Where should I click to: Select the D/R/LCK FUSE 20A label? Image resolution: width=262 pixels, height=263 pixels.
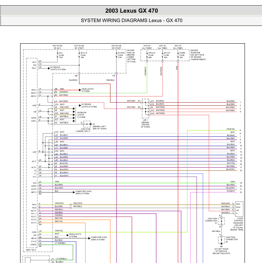[152, 55]
